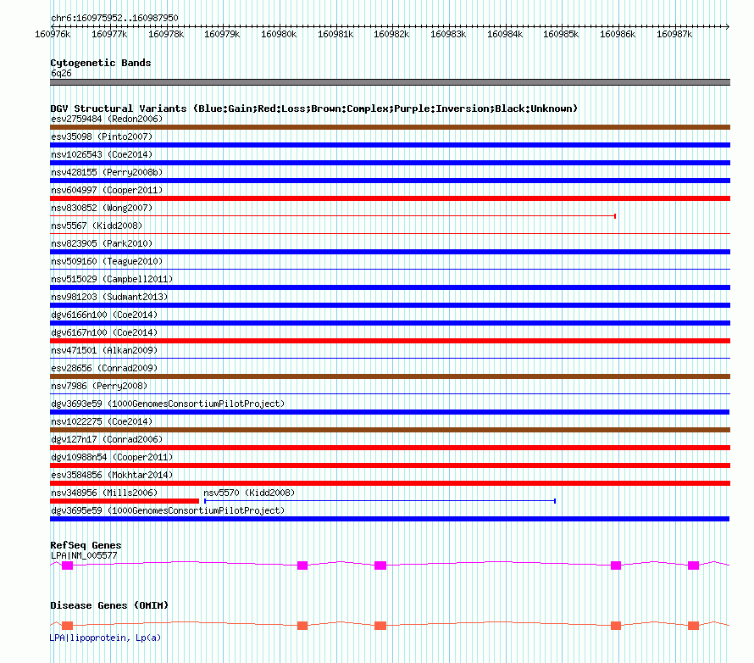Select esv3584856 (Mokhtar2014) variant
This screenshot has width=754, height=663.
coord(112,475)
